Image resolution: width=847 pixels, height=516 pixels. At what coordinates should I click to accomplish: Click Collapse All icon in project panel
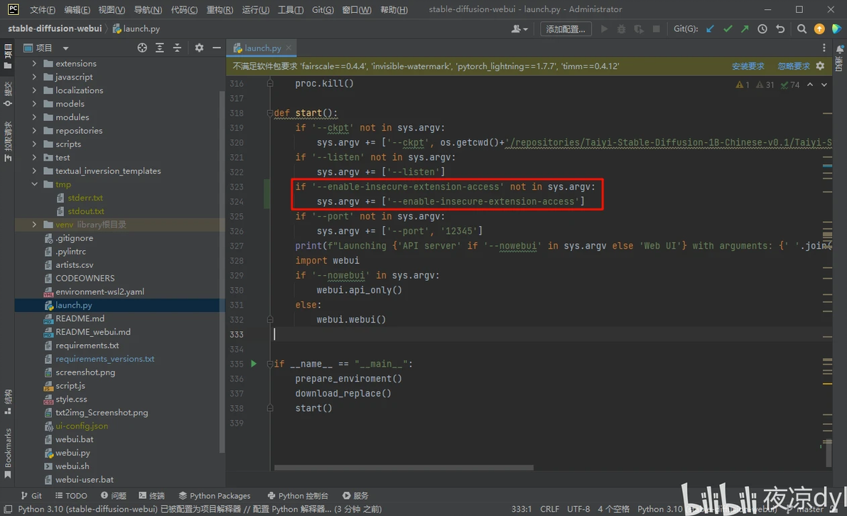(177, 48)
